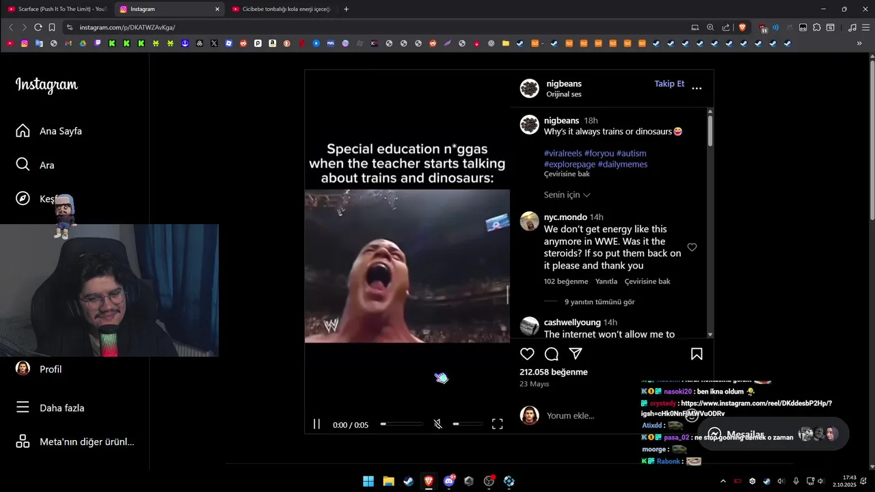Open Discord from taskbar
The image size is (875, 492).
pos(448,481)
